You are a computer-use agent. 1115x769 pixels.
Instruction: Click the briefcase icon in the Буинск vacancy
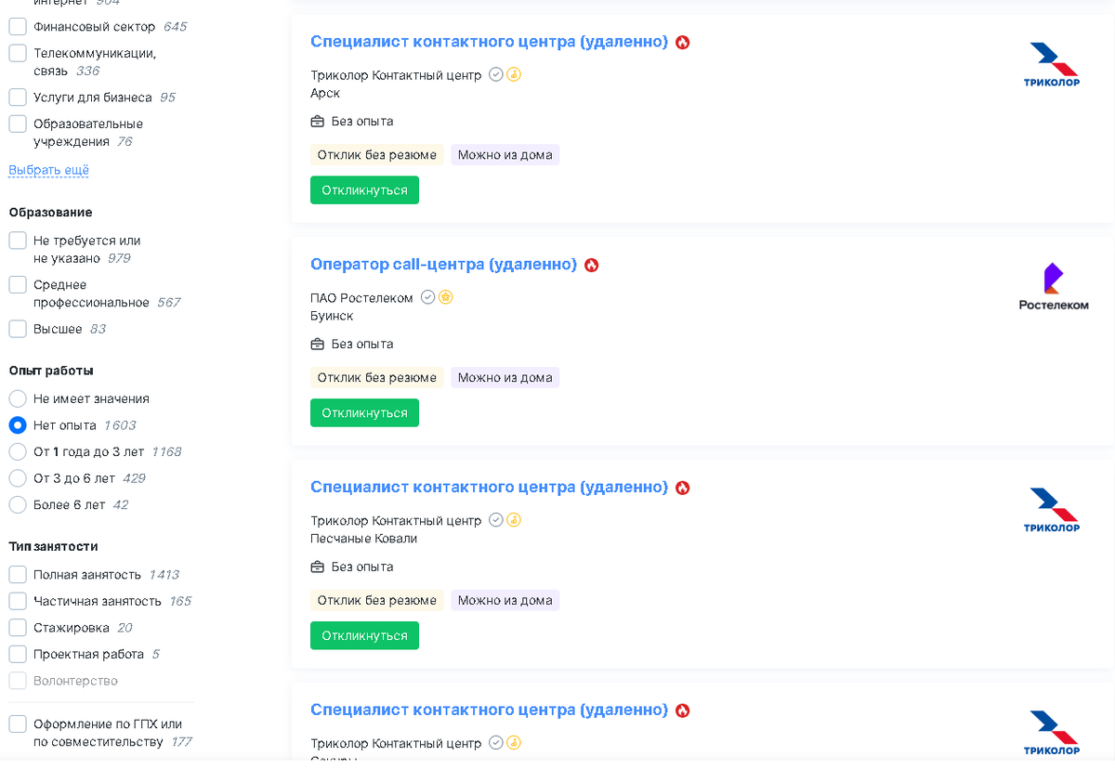pos(318,345)
